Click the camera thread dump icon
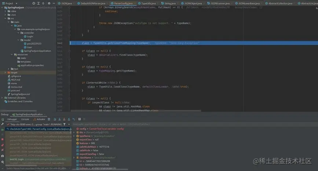This screenshot has width=318, height=171. [x=3, y=156]
